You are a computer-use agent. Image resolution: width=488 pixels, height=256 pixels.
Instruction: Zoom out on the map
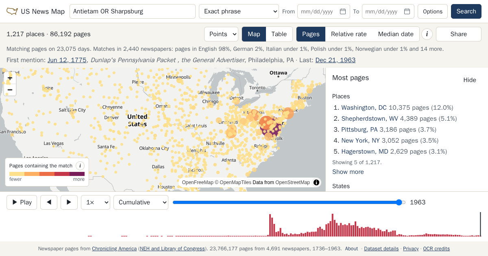(10, 90)
